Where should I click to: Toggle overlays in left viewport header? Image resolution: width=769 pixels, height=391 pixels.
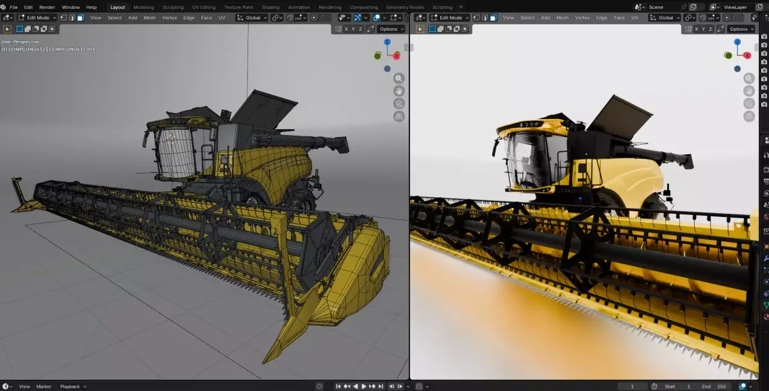376,18
